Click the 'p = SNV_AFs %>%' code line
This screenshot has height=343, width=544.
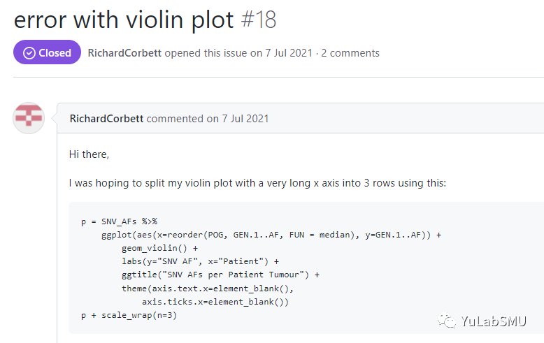(x=119, y=221)
